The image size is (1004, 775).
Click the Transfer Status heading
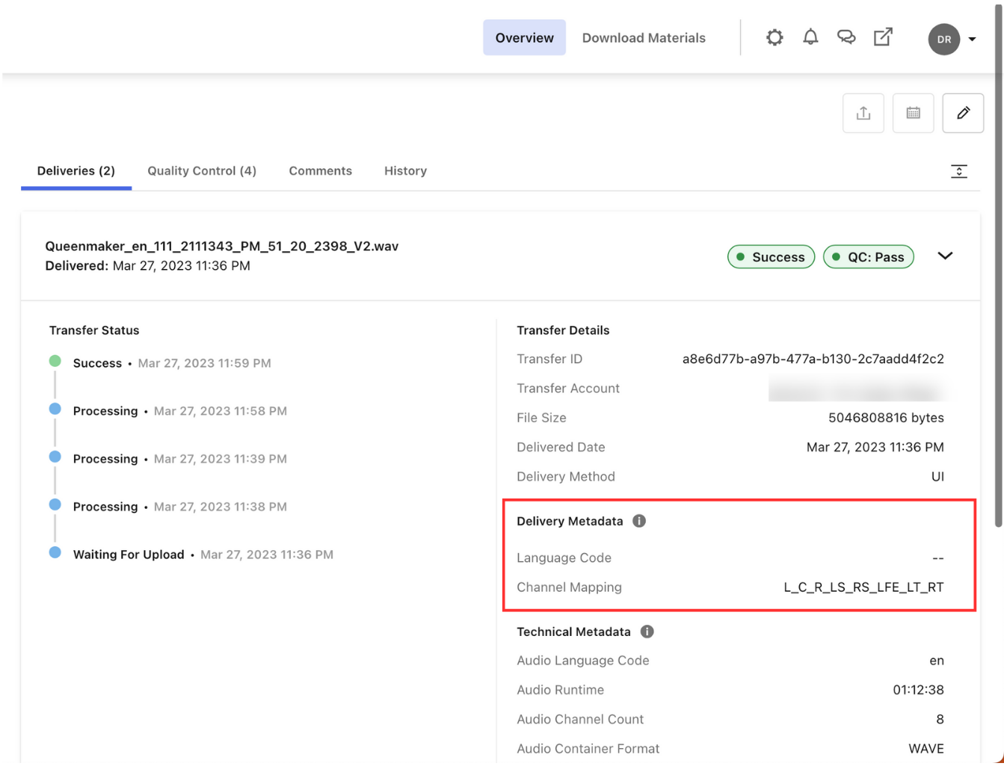point(94,330)
